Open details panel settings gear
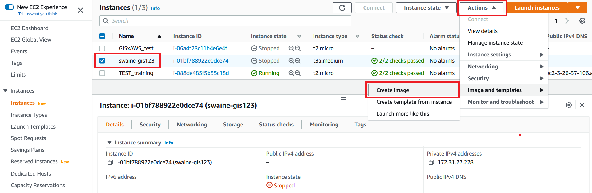This screenshot has width=592, height=193. [x=569, y=105]
